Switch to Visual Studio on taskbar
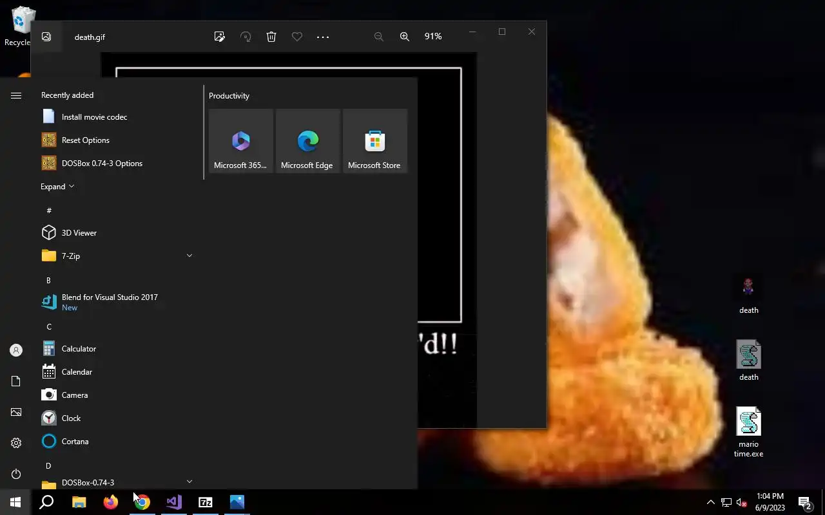The width and height of the screenshot is (825, 515). [x=174, y=502]
